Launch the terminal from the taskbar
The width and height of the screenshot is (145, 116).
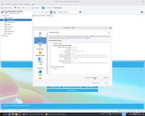pos(20,114)
